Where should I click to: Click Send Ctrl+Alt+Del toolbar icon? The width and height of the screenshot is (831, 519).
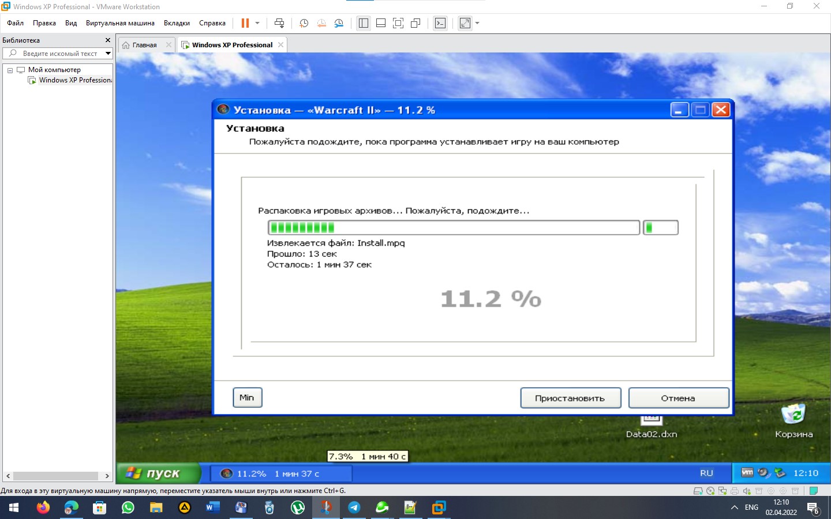279,23
